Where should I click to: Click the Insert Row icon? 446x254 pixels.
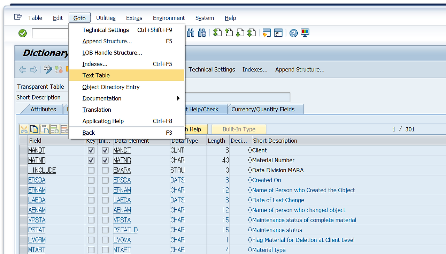point(55,129)
